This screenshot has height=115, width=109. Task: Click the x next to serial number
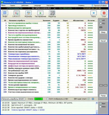click(55, 8)
